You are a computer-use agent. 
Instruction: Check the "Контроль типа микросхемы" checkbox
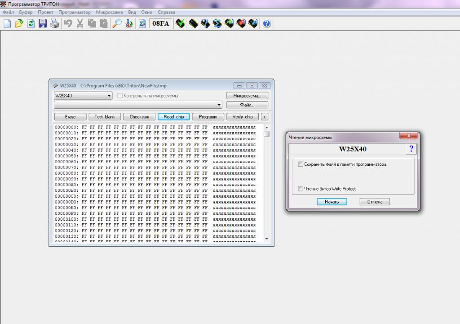tap(120, 96)
